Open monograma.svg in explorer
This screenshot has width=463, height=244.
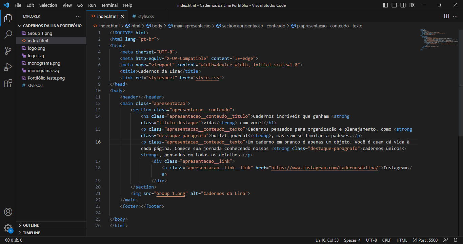pos(51,70)
